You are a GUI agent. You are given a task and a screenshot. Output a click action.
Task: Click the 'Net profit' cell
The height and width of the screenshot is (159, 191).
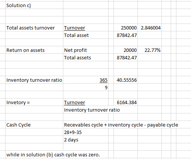click(86, 50)
